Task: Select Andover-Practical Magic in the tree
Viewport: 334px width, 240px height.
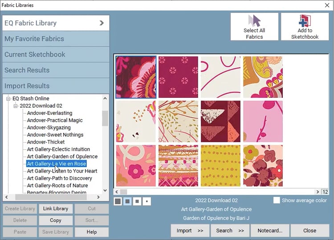Action: [55, 120]
